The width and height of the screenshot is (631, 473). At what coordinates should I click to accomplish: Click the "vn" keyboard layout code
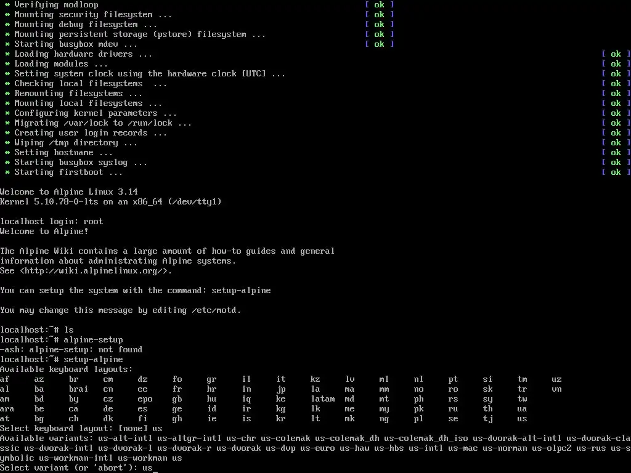coord(556,389)
